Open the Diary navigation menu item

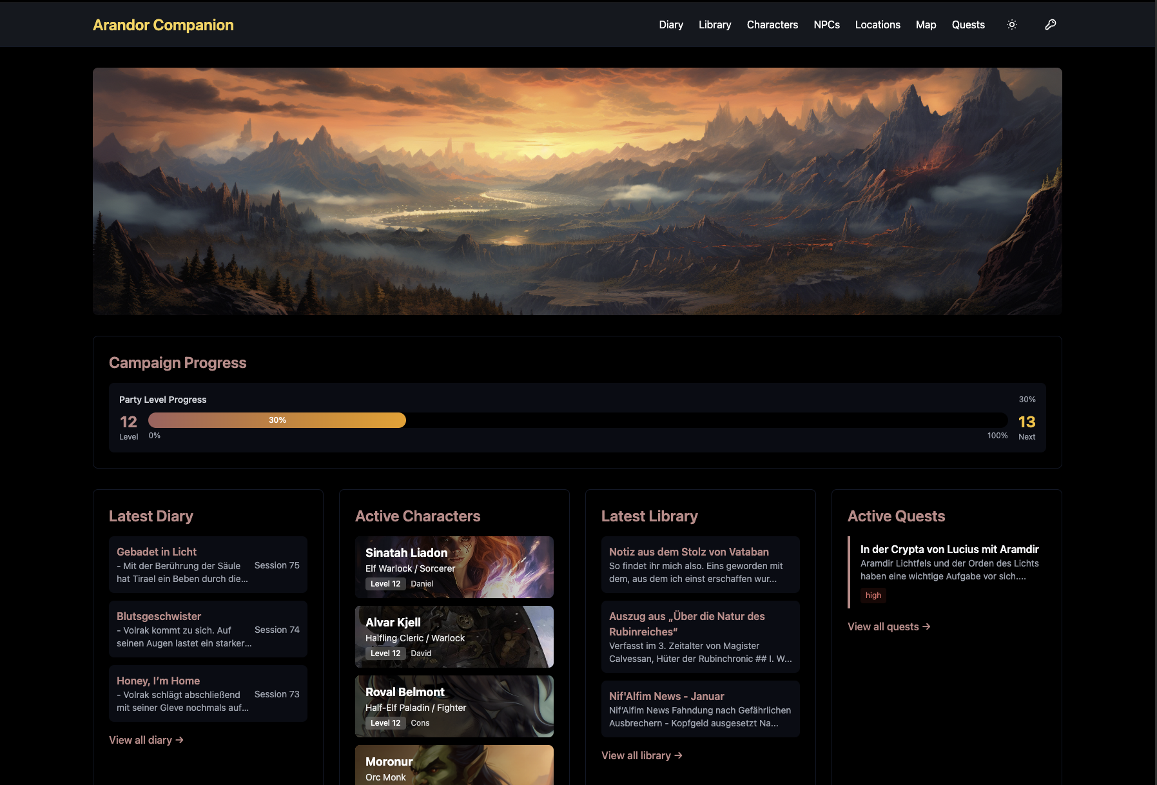pos(670,24)
